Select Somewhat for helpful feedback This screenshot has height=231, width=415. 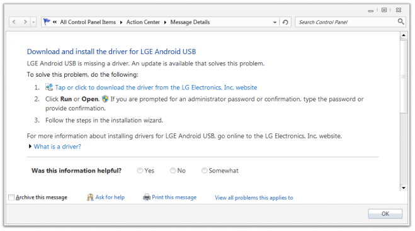[x=204, y=171]
